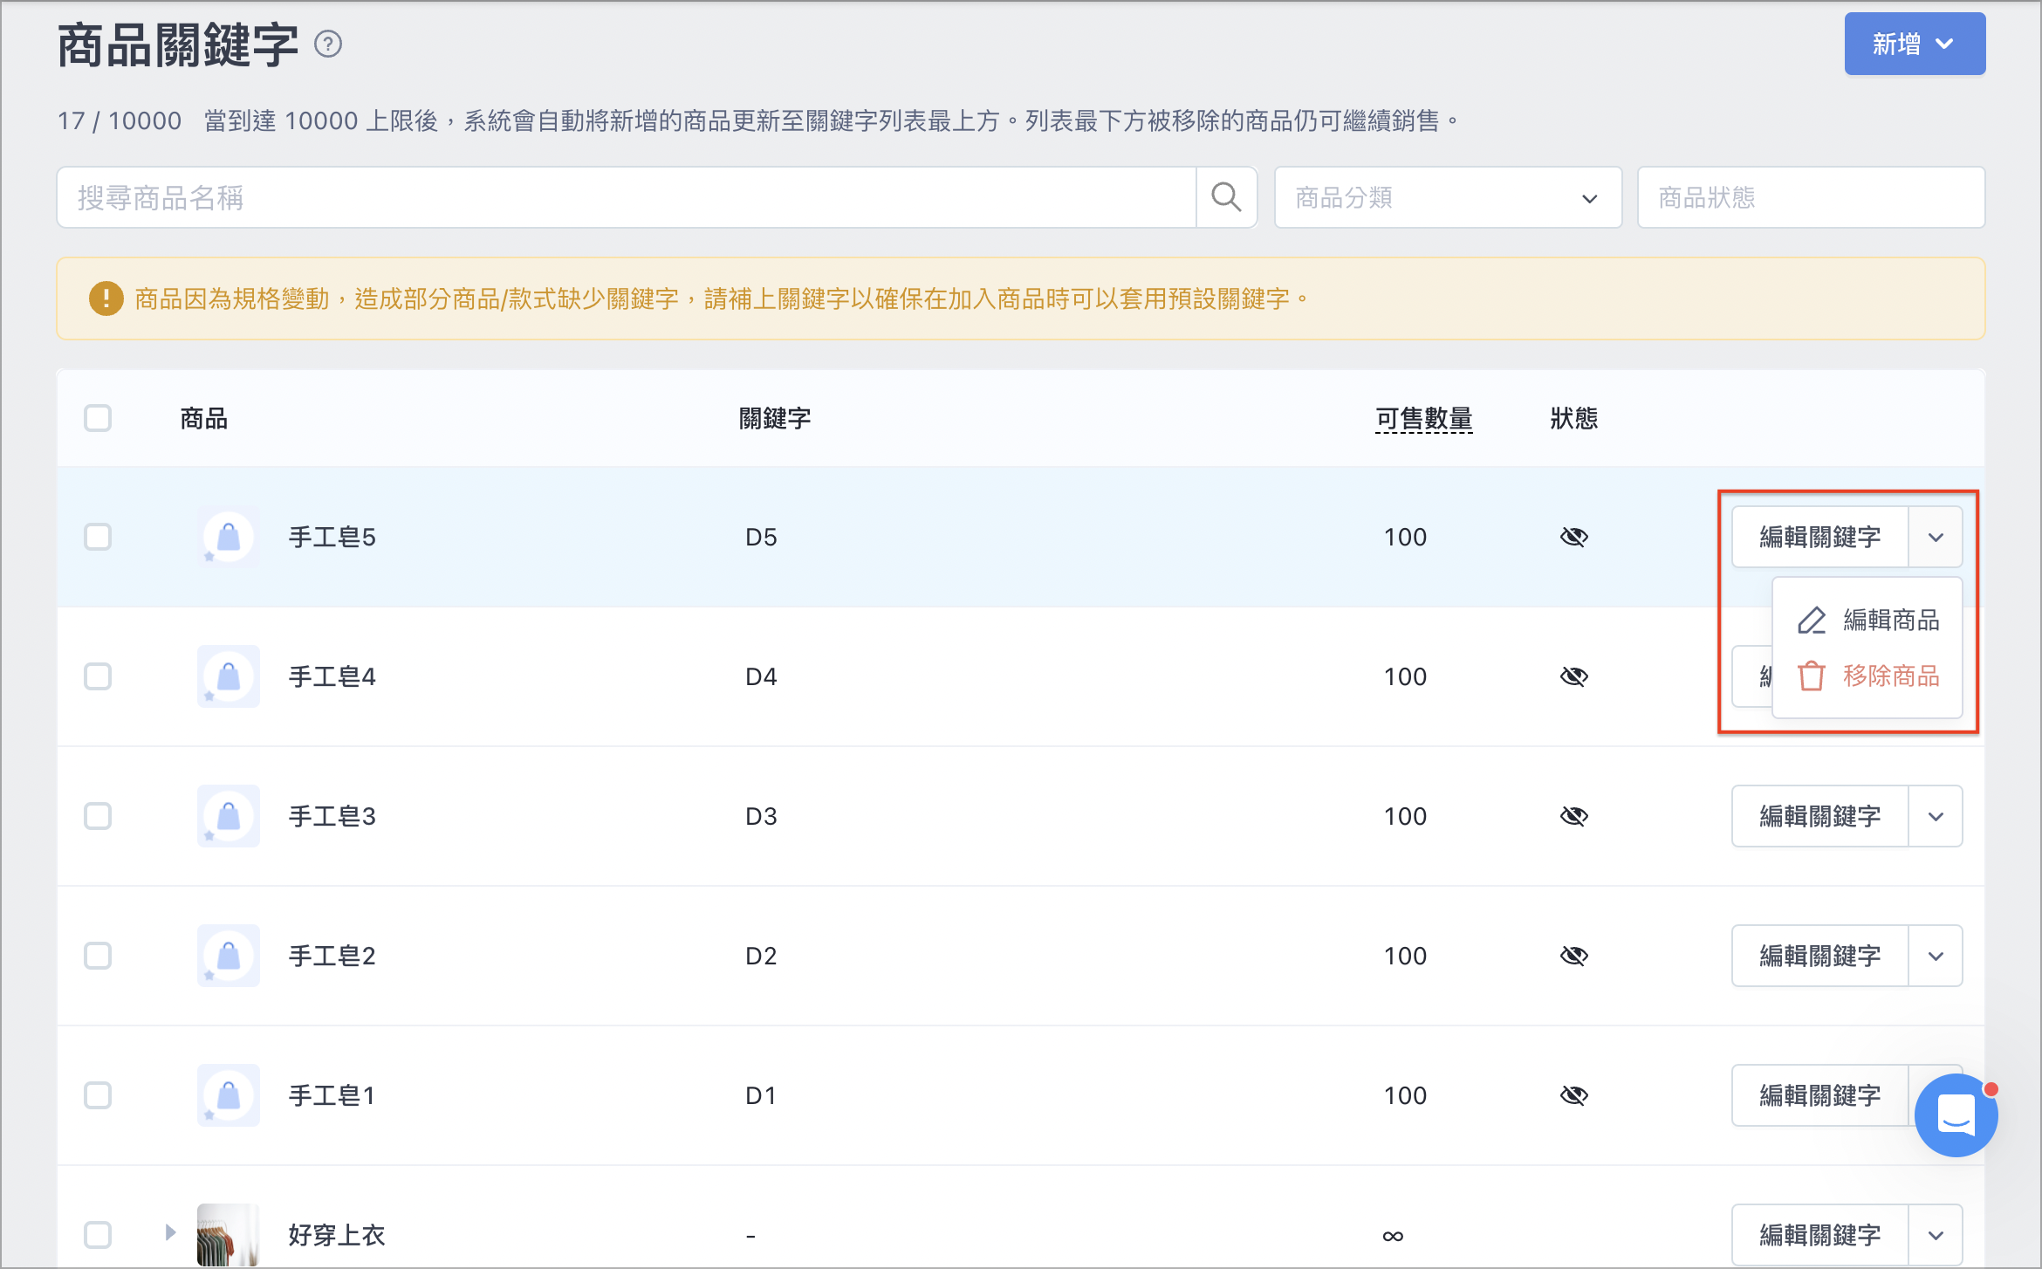Viewport: 2042px width, 1269px height.
Task: Click the trash icon next to 移除商品
Action: click(1812, 676)
